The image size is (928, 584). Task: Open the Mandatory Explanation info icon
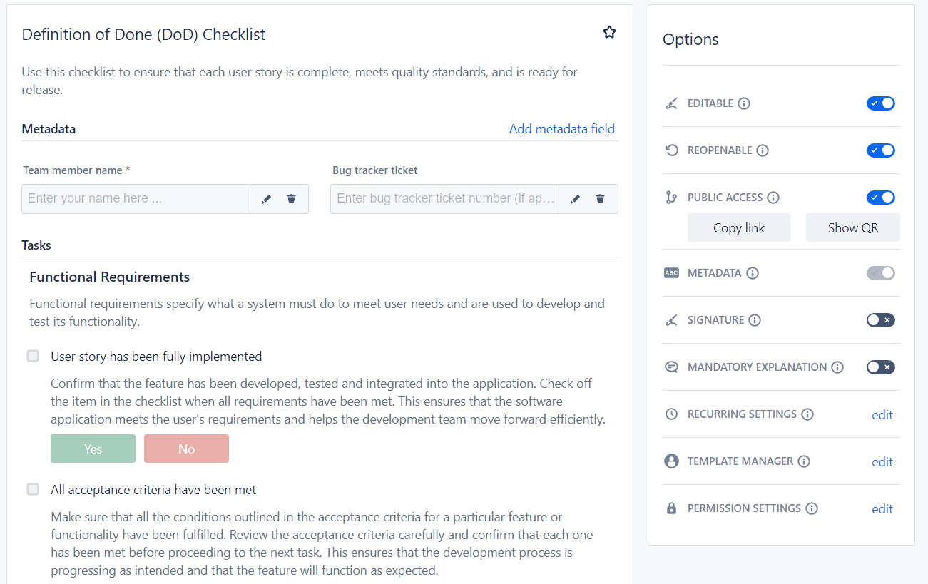[x=837, y=367]
